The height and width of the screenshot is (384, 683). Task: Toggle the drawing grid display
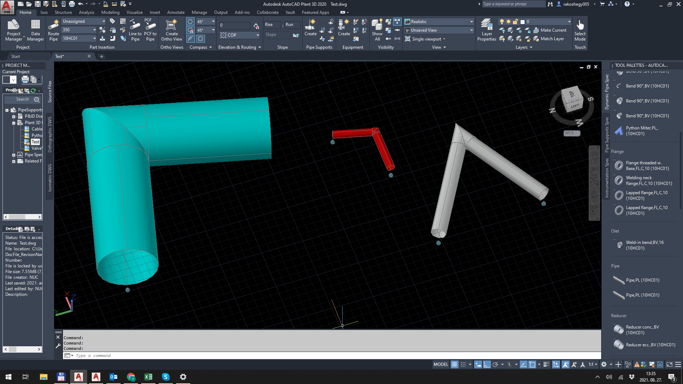tap(454, 364)
